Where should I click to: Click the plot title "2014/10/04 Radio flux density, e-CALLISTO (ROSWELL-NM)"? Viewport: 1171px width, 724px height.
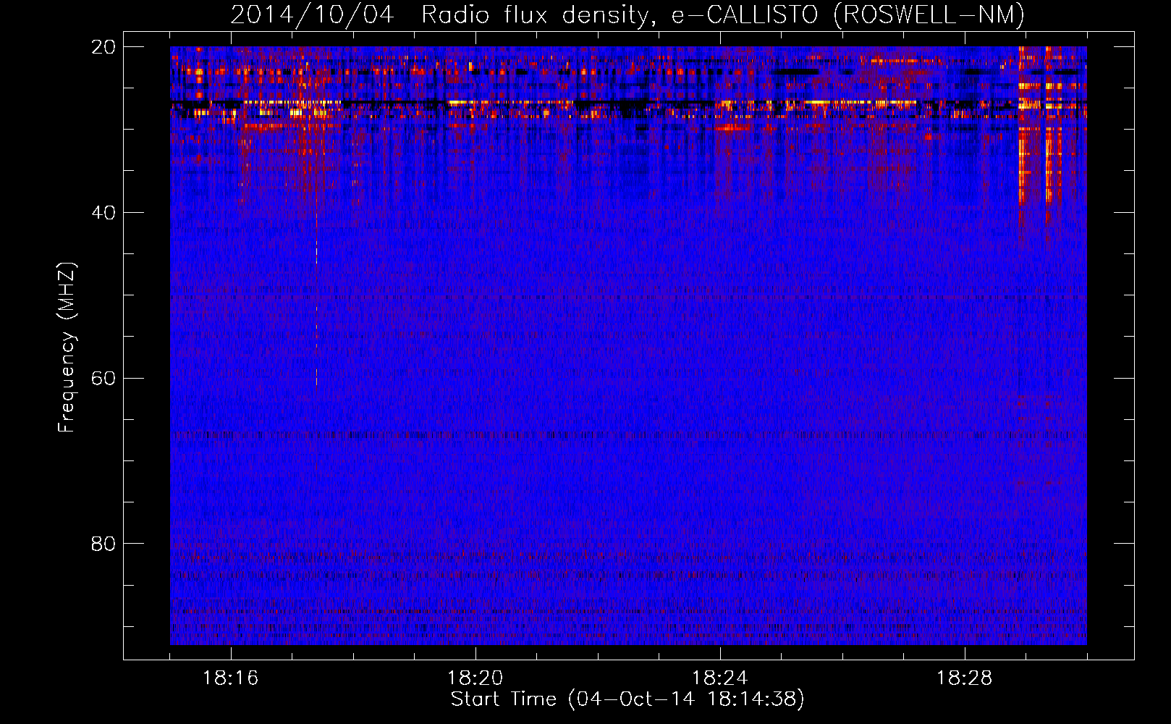coord(627,15)
